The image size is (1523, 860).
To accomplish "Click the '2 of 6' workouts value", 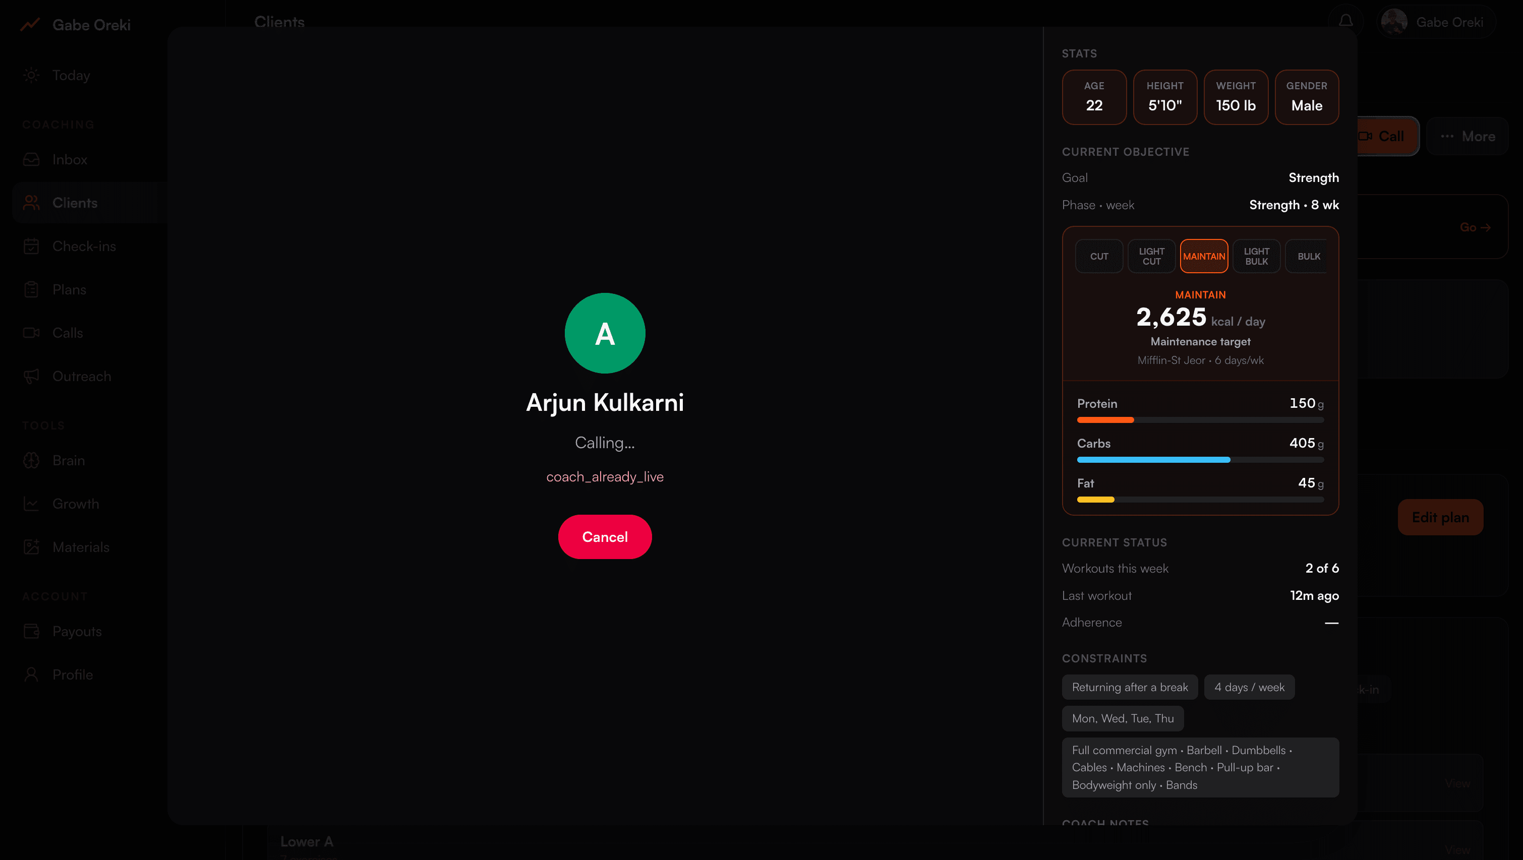I will point(1322,568).
